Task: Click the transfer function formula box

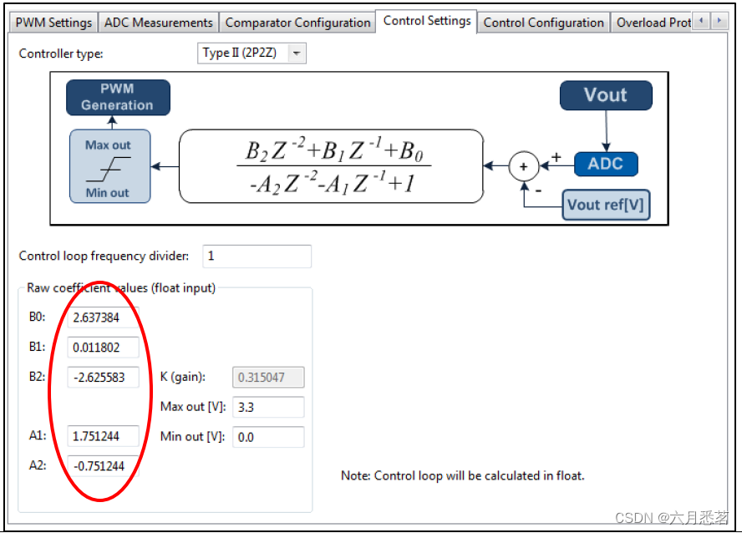Action: click(x=331, y=166)
